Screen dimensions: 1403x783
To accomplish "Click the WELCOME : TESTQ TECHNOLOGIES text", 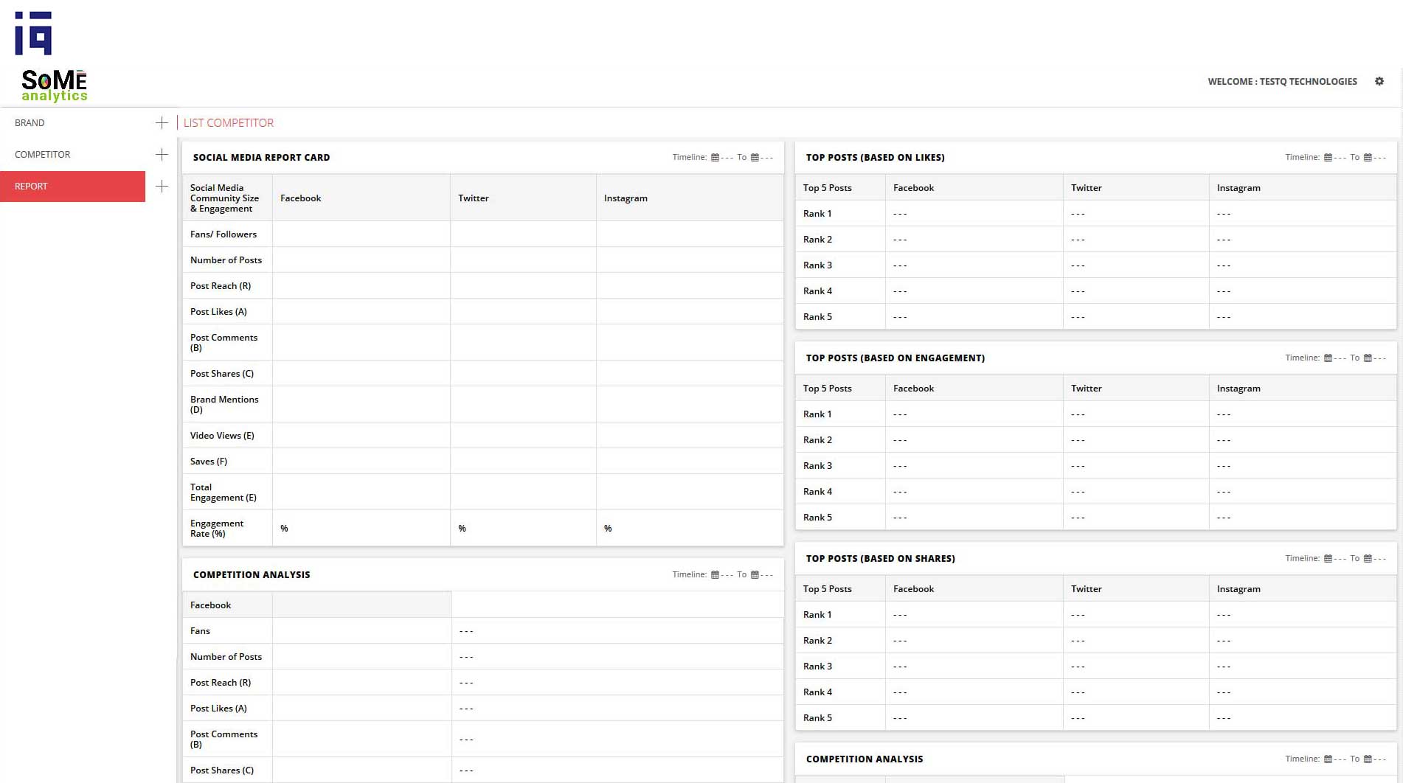I will pos(1282,81).
